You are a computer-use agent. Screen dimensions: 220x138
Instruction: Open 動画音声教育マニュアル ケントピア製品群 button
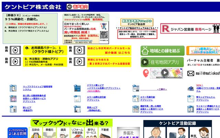click(x=137, y=22)
